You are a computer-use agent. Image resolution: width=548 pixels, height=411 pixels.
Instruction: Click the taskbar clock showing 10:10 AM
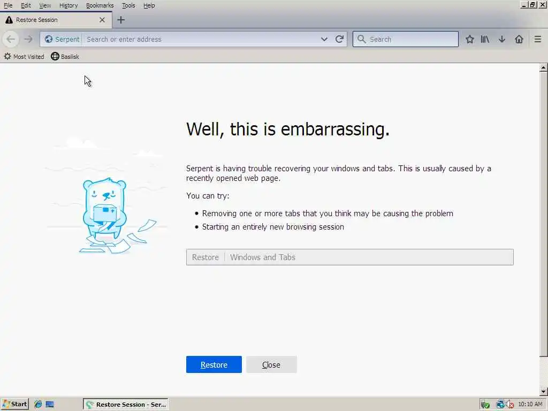coord(530,405)
